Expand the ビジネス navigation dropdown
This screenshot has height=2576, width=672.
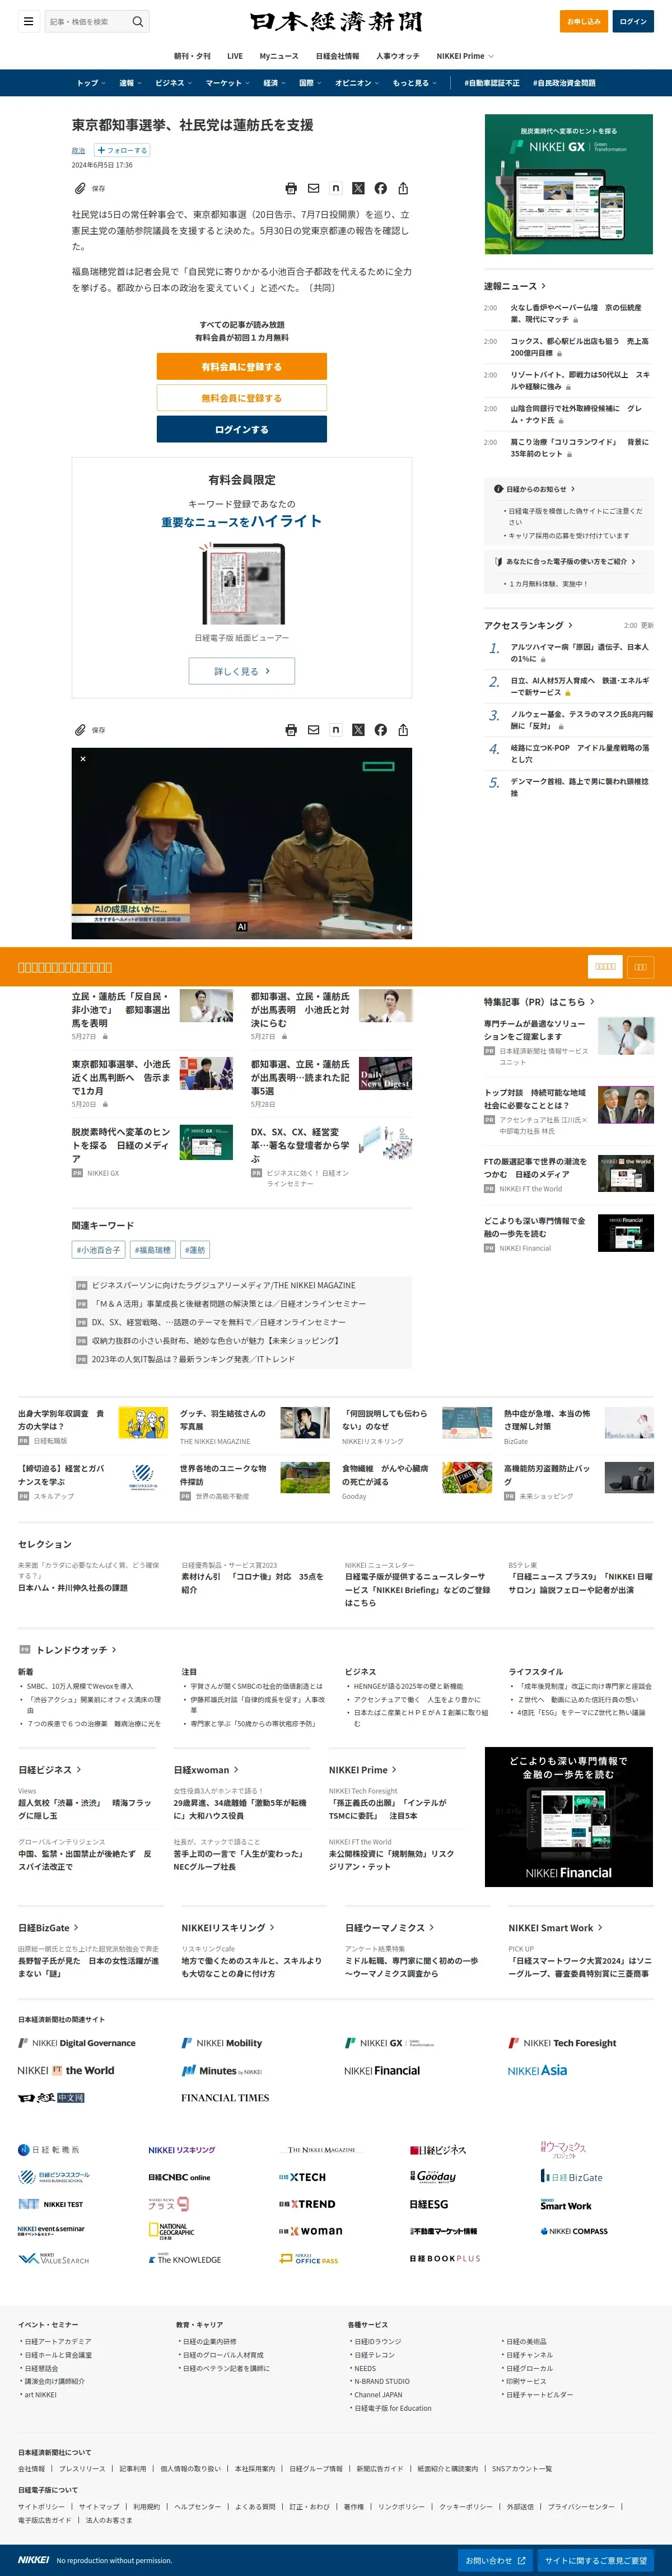coord(173,83)
